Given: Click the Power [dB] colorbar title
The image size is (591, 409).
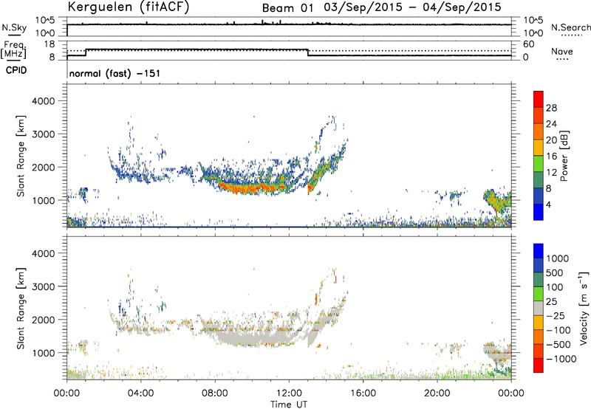Looking at the screenshot, I should (x=564, y=156).
